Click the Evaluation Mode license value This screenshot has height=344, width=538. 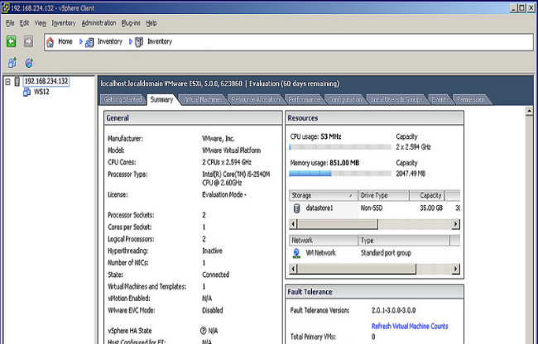[224, 194]
